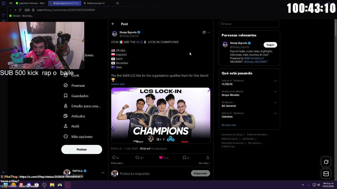
Task: Open the #LCDLF6 trend
Action: click(227, 84)
